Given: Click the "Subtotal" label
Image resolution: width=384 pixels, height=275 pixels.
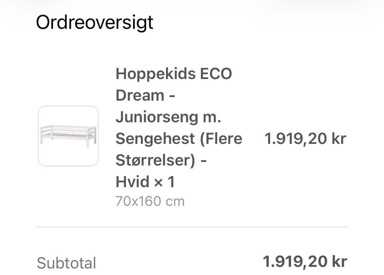Looking at the screenshot, I should 66,263.
